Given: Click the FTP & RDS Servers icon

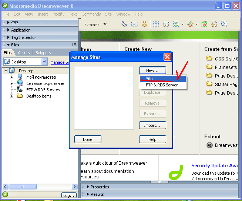Looking at the screenshot, I should tap(20, 89).
